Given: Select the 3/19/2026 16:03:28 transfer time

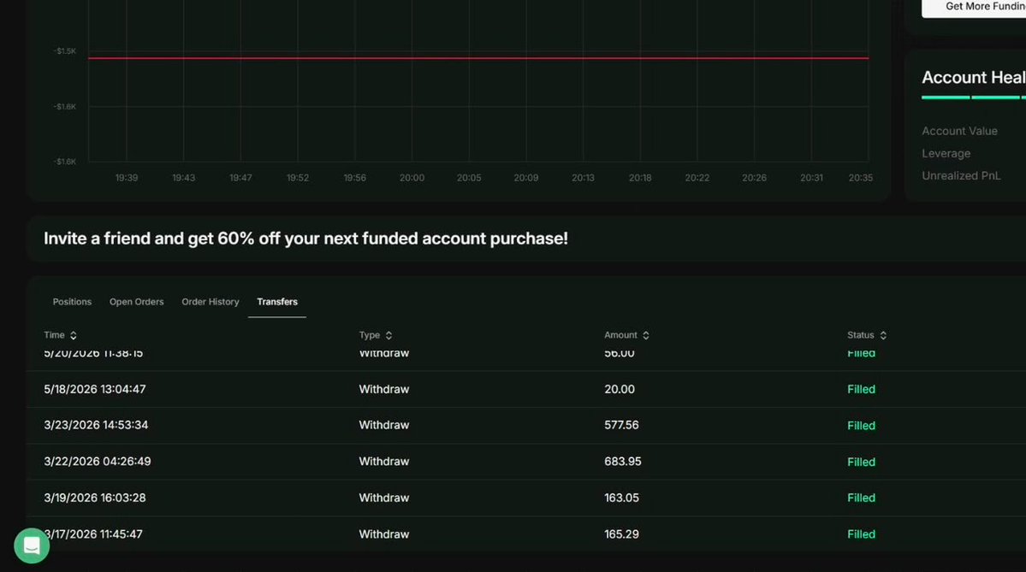Looking at the screenshot, I should click(x=95, y=498).
